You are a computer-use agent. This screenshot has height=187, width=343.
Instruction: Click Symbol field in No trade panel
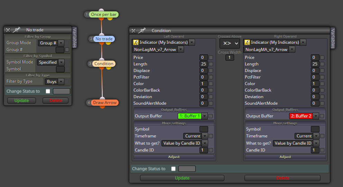point(61,69)
